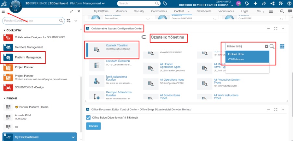Open the notifications icon in the top bar
Image resolution: width=293 pixels, height=141 pixels.
pos(247,4)
